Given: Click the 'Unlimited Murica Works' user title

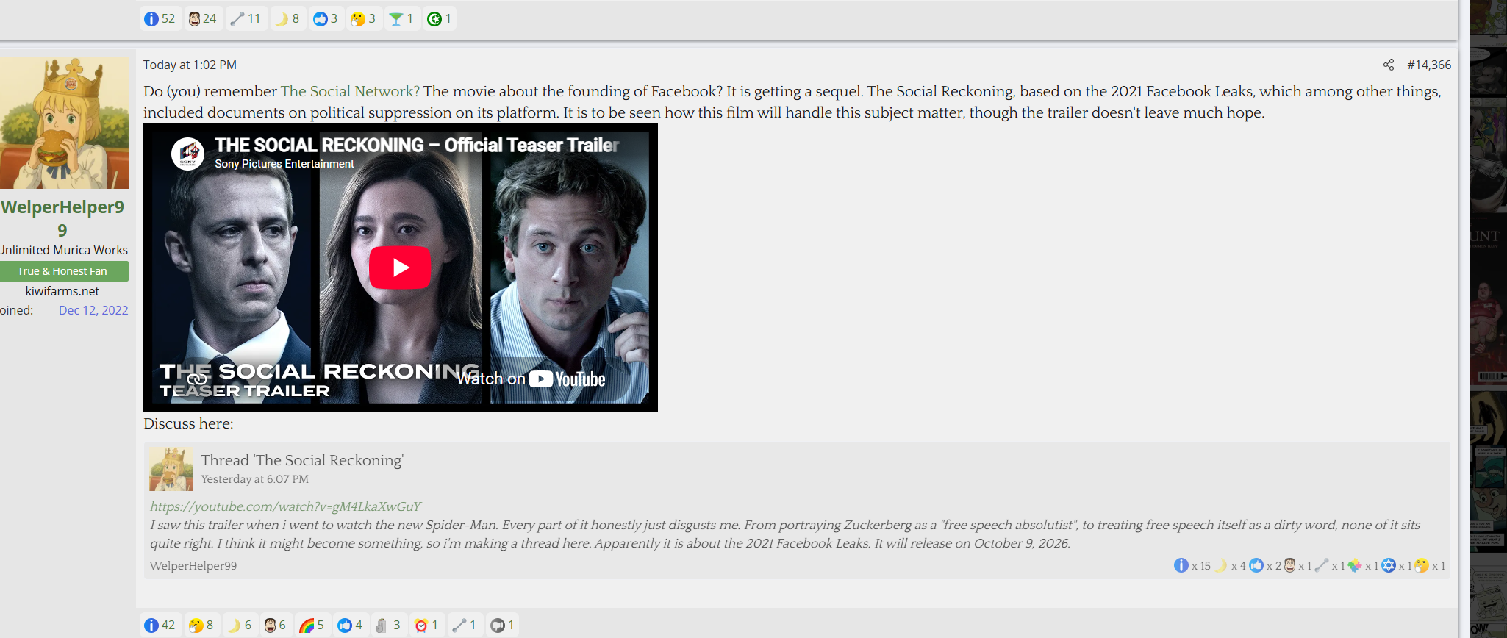Looking at the screenshot, I should pos(64,250).
